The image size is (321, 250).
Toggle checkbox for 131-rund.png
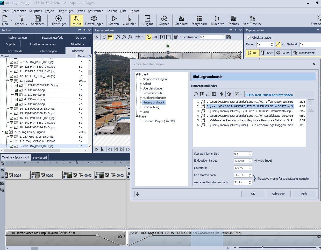tap(16, 90)
